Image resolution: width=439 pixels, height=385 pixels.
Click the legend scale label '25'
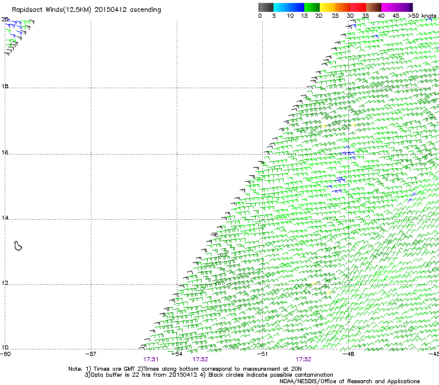tap(335, 16)
